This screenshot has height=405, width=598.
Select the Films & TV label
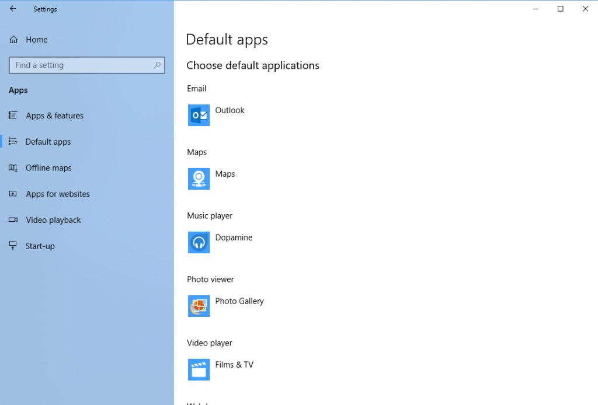(x=234, y=365)
